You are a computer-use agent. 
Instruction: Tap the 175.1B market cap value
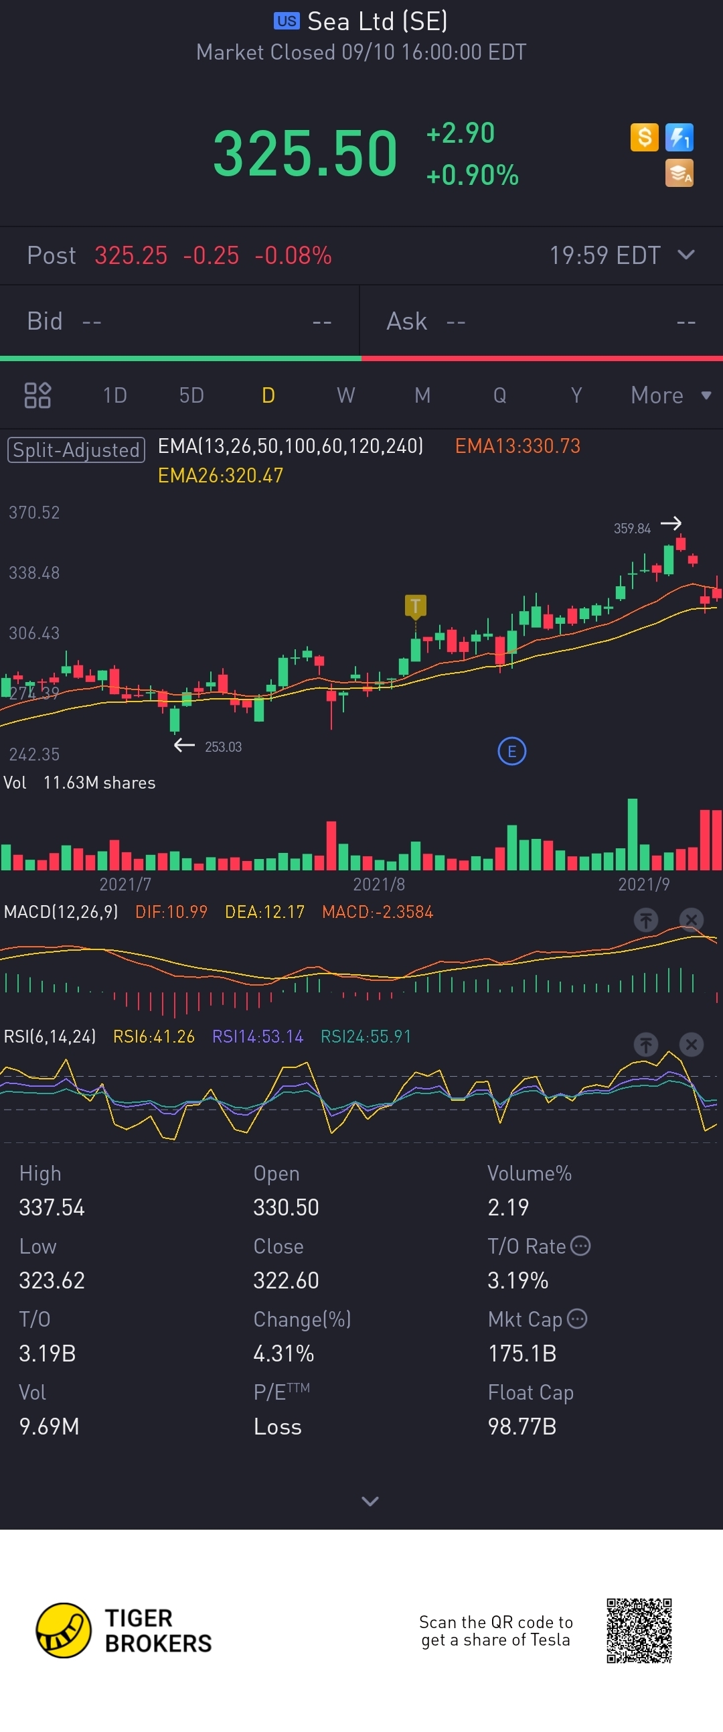522,1353
